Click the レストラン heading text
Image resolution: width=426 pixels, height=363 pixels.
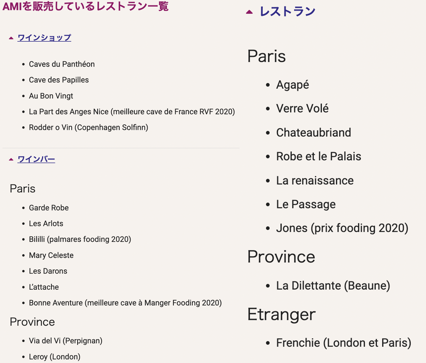tap(287, 12)
